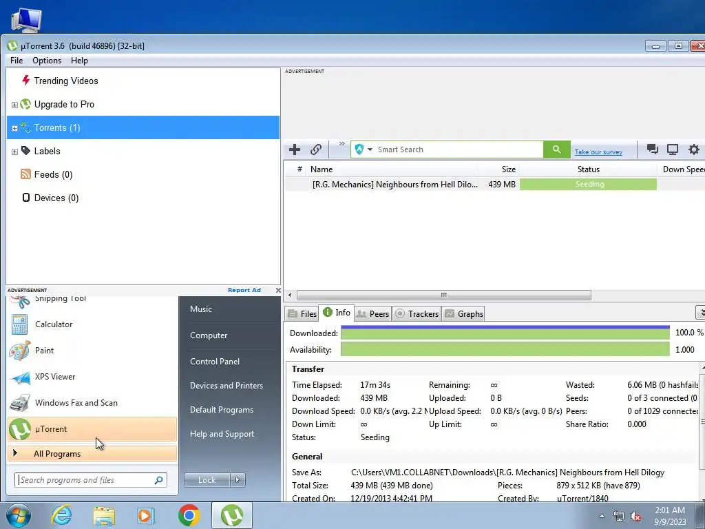Open the Snipping Tool entry in Start menu

tap(93, 302)
